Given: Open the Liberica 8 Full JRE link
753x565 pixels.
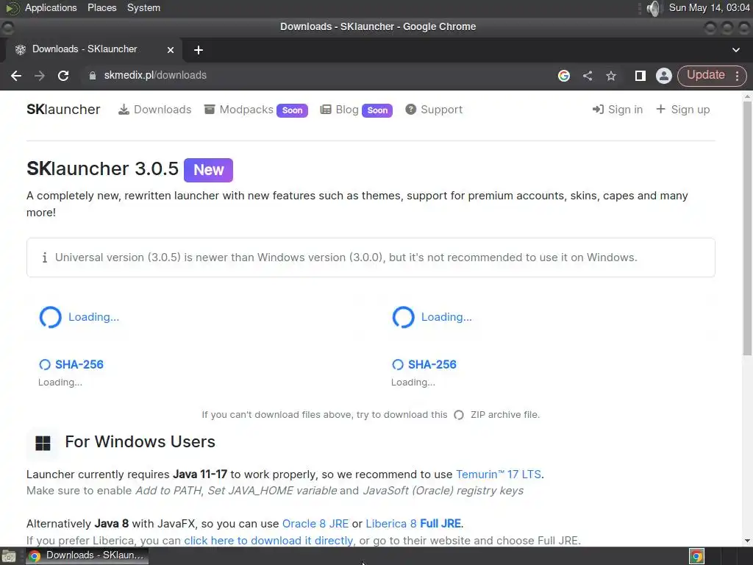Looking at the screenshot, I should (x=413, y=524).
